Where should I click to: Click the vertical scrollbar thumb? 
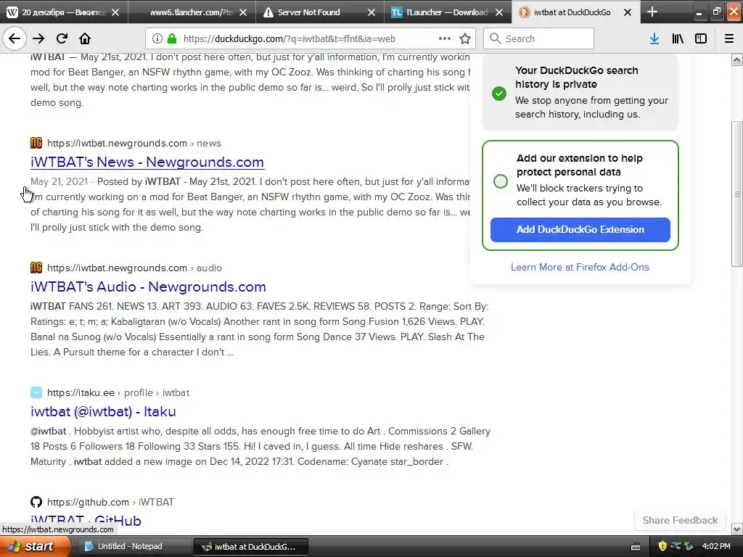737,194
